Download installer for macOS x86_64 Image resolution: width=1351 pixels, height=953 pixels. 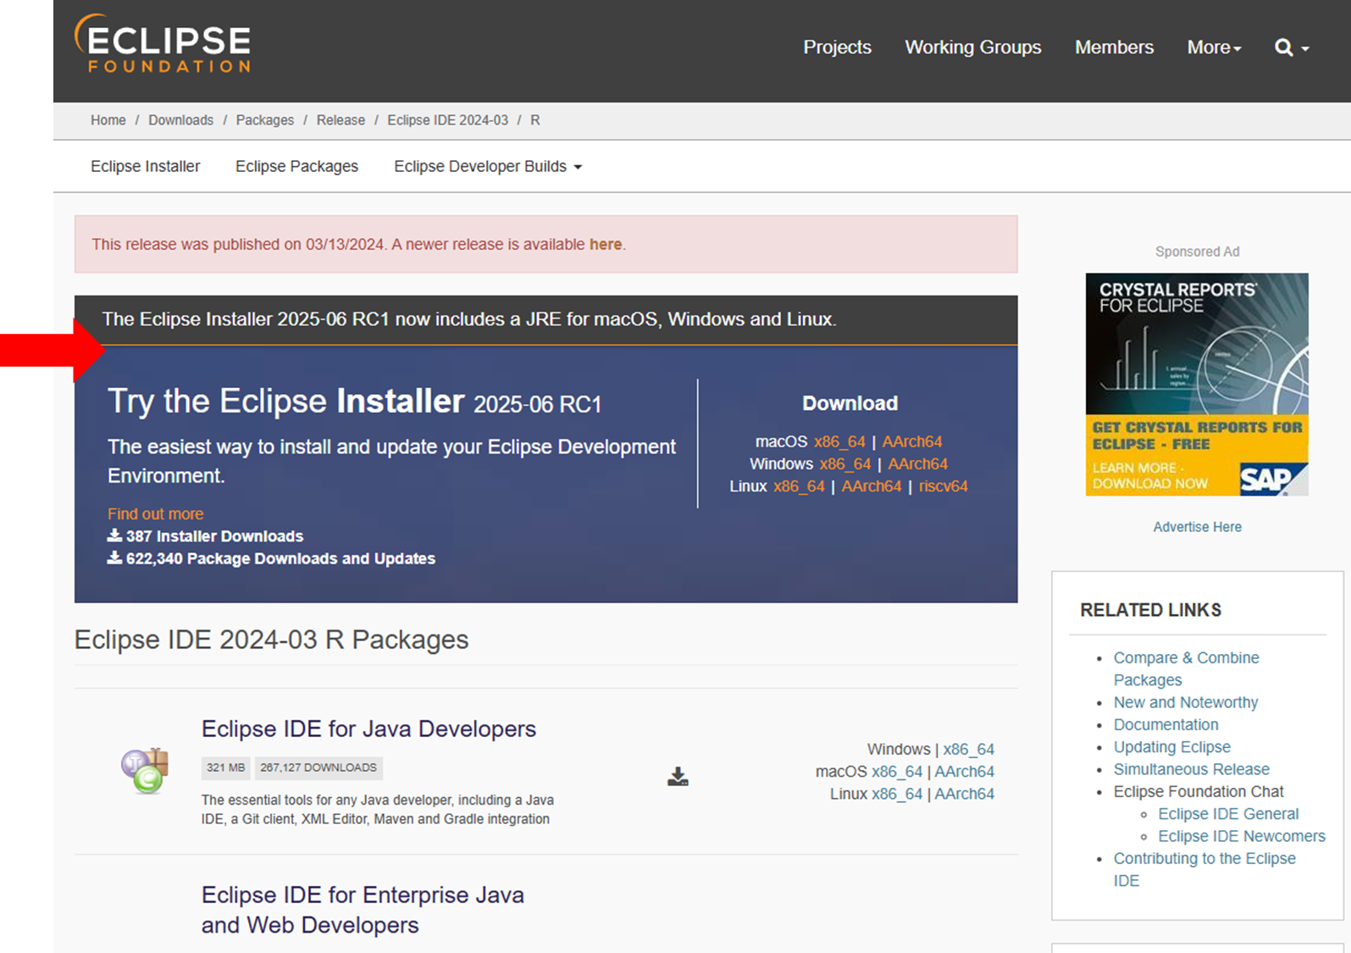coord(839,441)
